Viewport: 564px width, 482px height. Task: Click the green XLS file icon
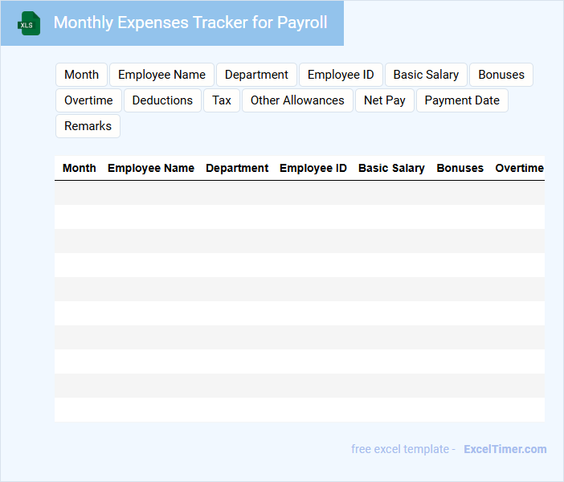click(x=29, y=23)
